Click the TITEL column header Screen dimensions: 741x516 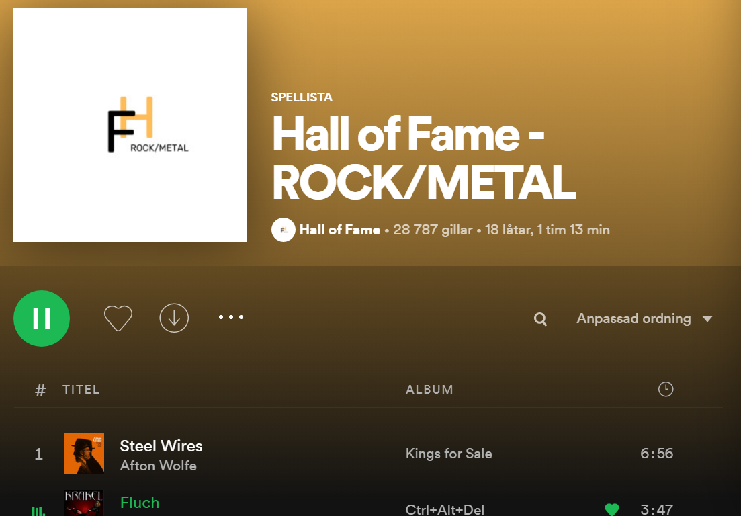tap(81, 390)
